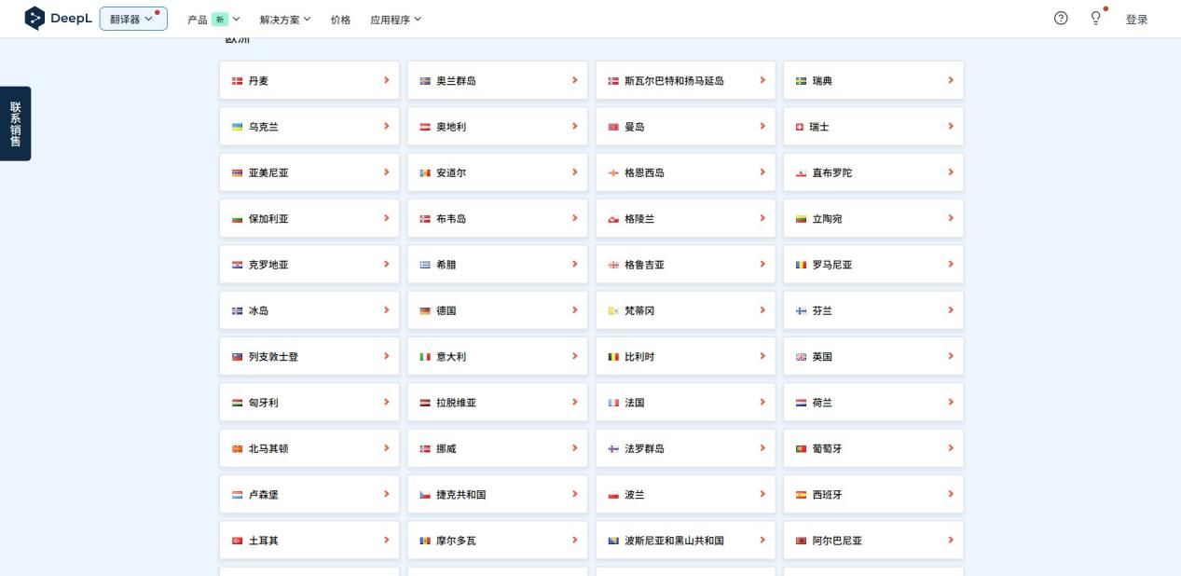Click the Finland flag icon next to 芬兰
This screenshot has width=1181, height=576.
point(801,311)
